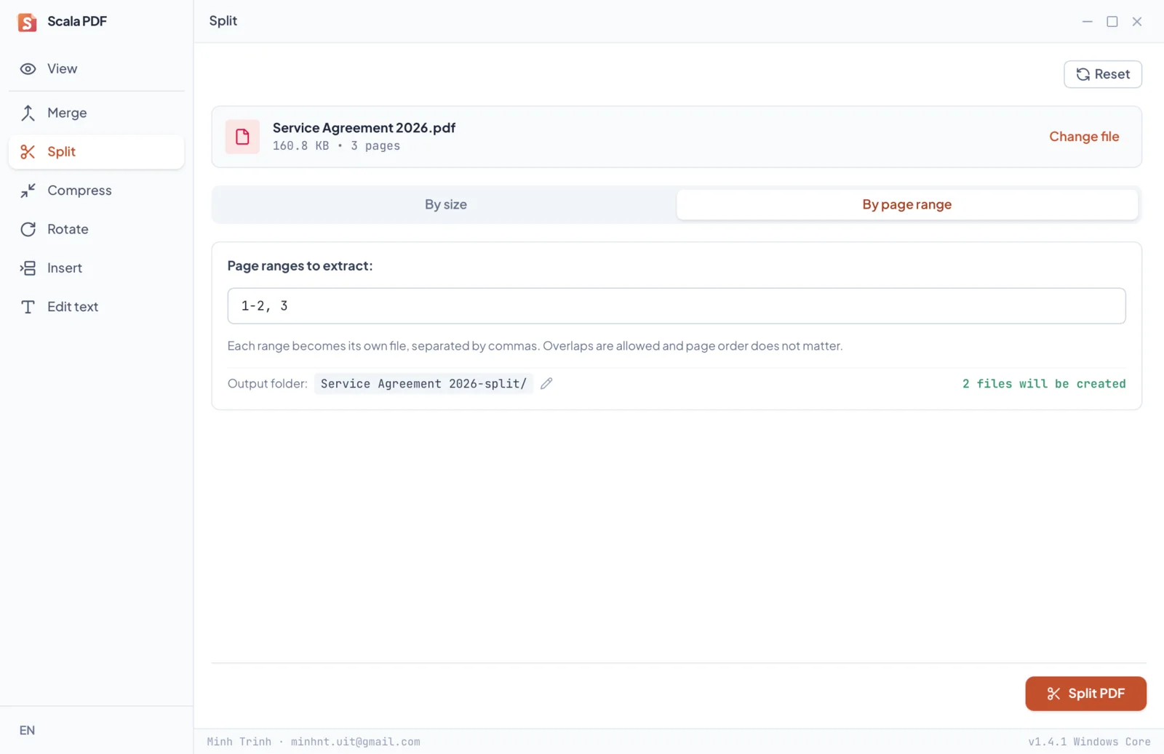The image size is (1164, 754).
Task: Select the By size tab
Action: pyautogui.click(x=446, y=204)
